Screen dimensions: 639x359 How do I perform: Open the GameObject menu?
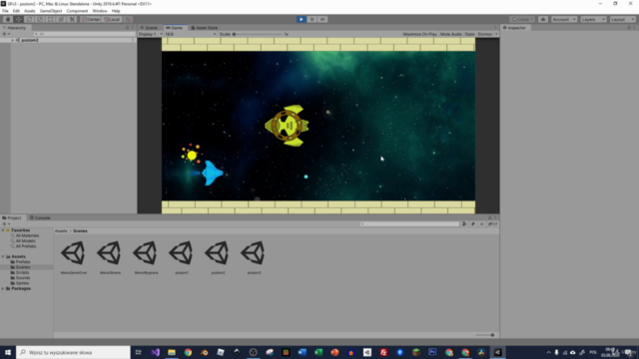(x=51, y=11)
